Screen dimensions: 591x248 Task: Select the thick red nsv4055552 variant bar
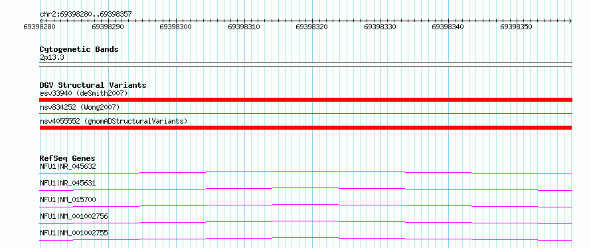coord(305,128)
